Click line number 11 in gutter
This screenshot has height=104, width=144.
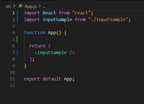(12, 79)
